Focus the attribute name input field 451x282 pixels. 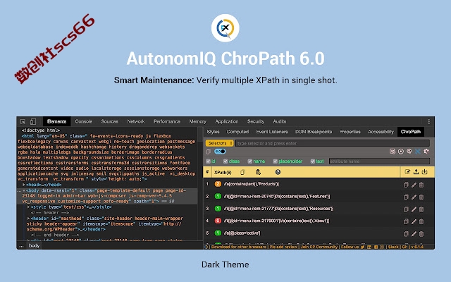pyautogui.click(x=379, y=161)
